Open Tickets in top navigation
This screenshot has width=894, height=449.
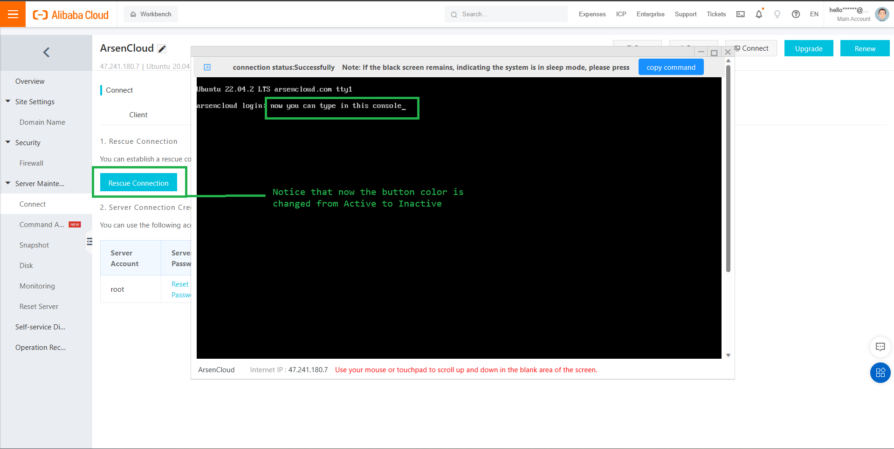[x=716, y=14]
